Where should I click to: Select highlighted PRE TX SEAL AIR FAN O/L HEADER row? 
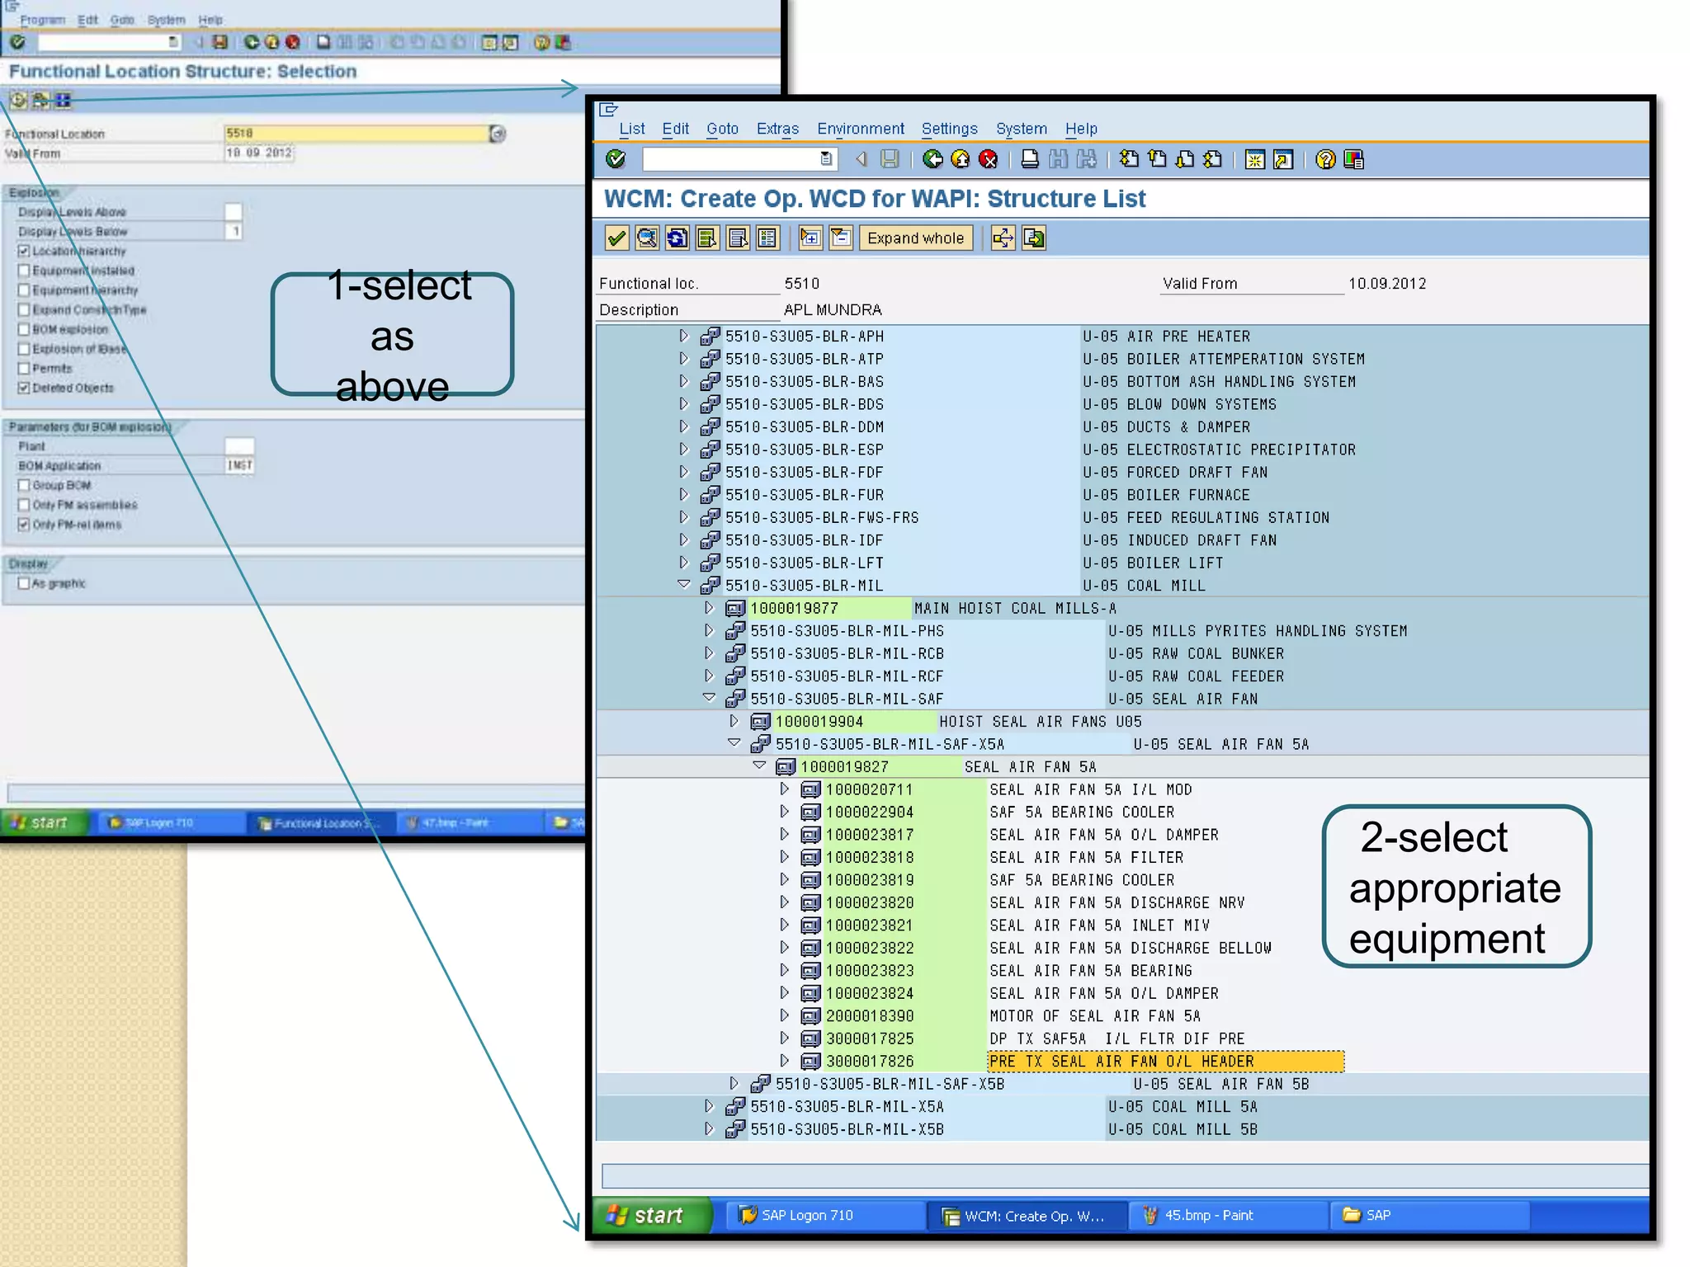tap(1165, 1062)
